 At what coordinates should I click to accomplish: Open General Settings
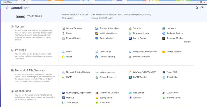point(72,28)
